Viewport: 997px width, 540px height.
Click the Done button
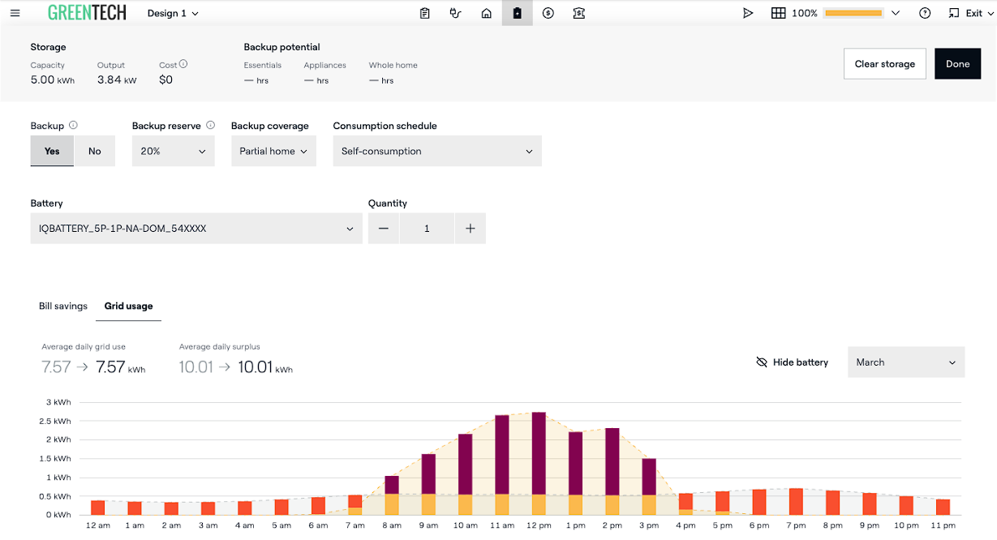[x=958, y=64]
